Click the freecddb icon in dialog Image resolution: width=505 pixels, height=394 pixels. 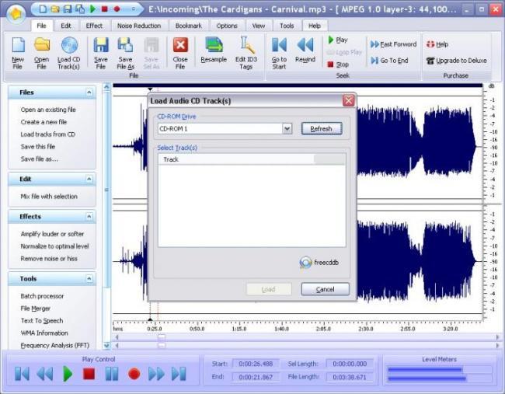click(x=305, y=263)
